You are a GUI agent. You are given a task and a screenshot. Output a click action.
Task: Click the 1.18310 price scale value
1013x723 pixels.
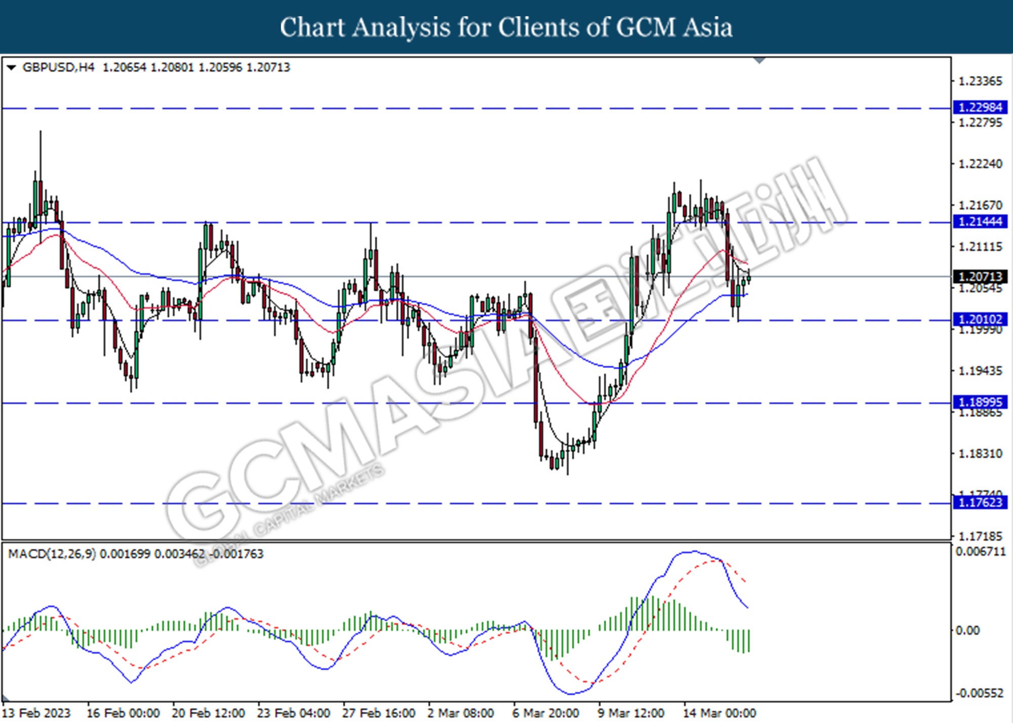point(981,454)
